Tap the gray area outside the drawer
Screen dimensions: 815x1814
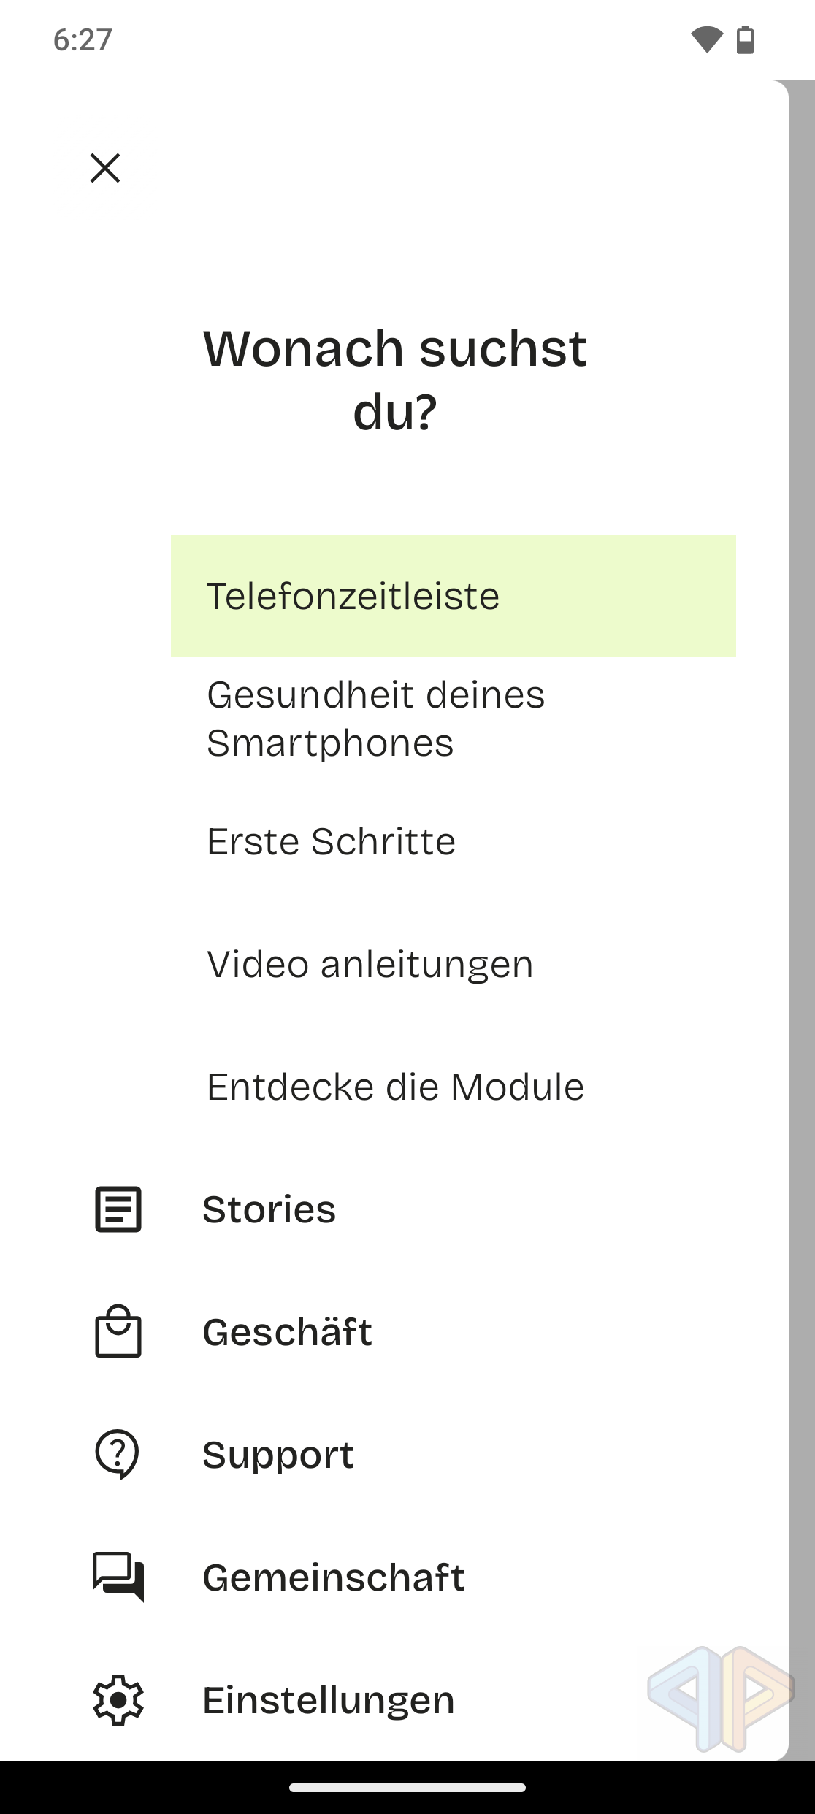tap(802, 876)
